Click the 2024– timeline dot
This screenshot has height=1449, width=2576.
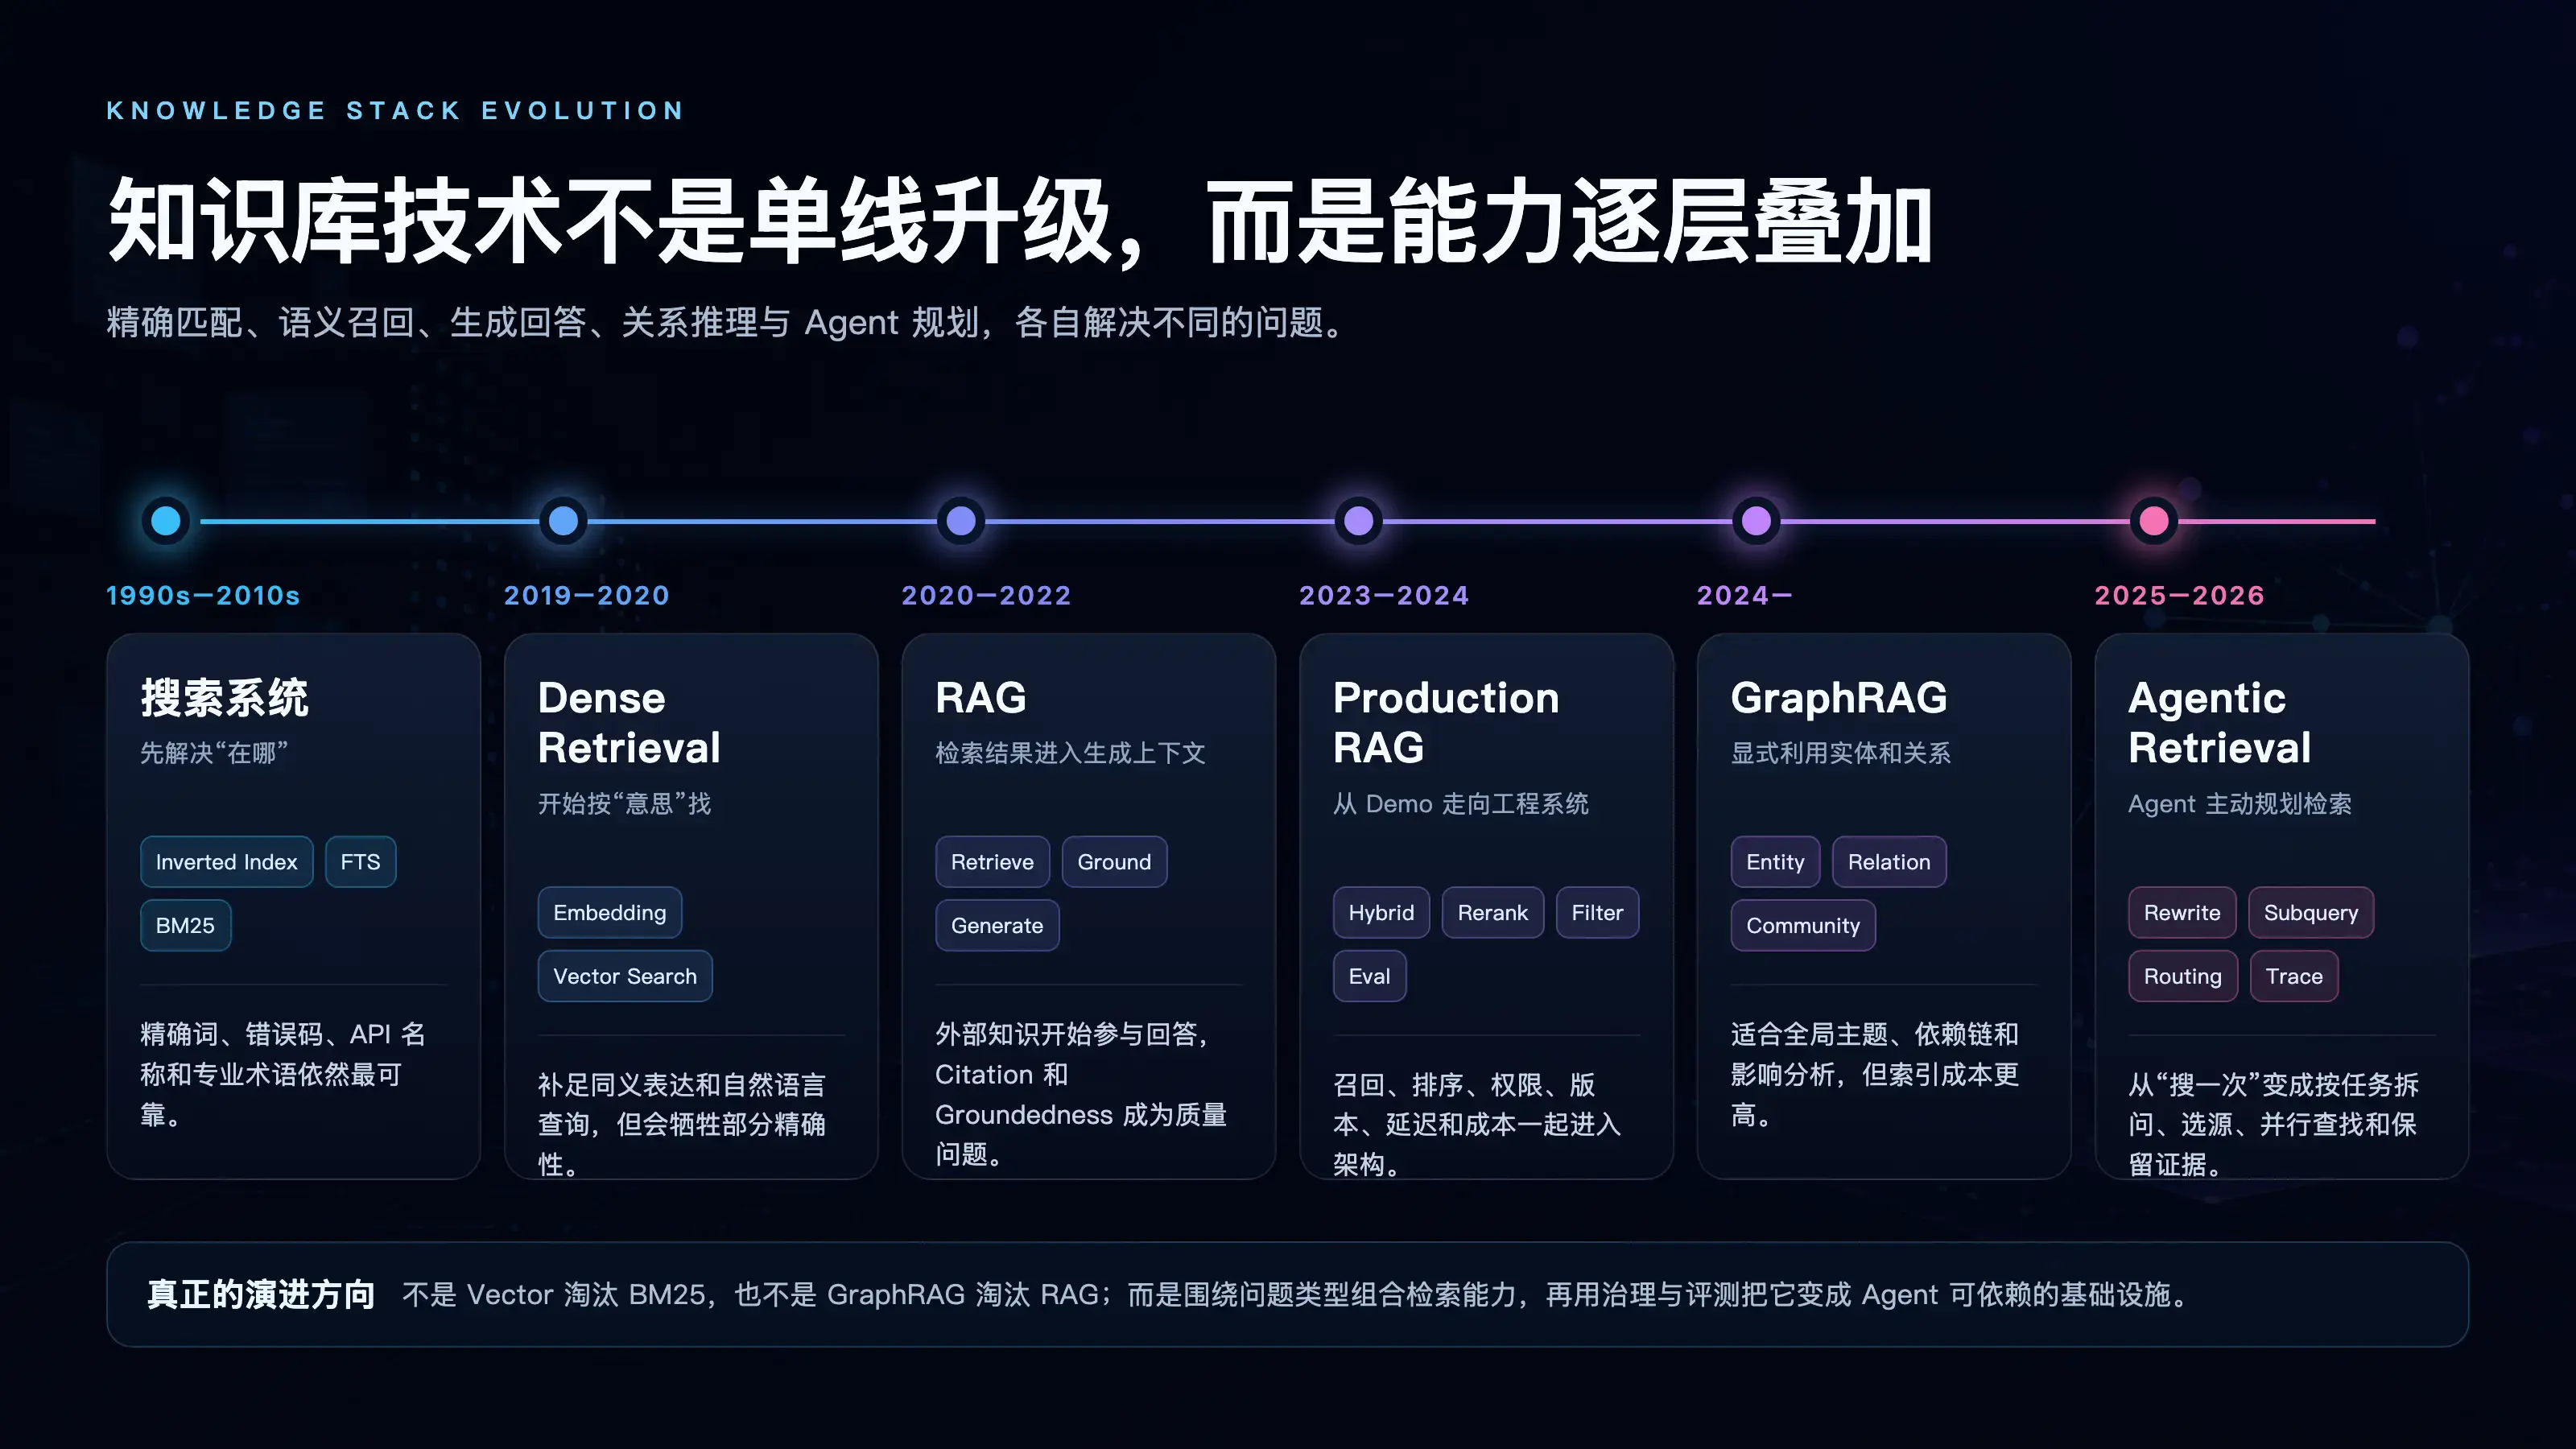click(1756, 520)
